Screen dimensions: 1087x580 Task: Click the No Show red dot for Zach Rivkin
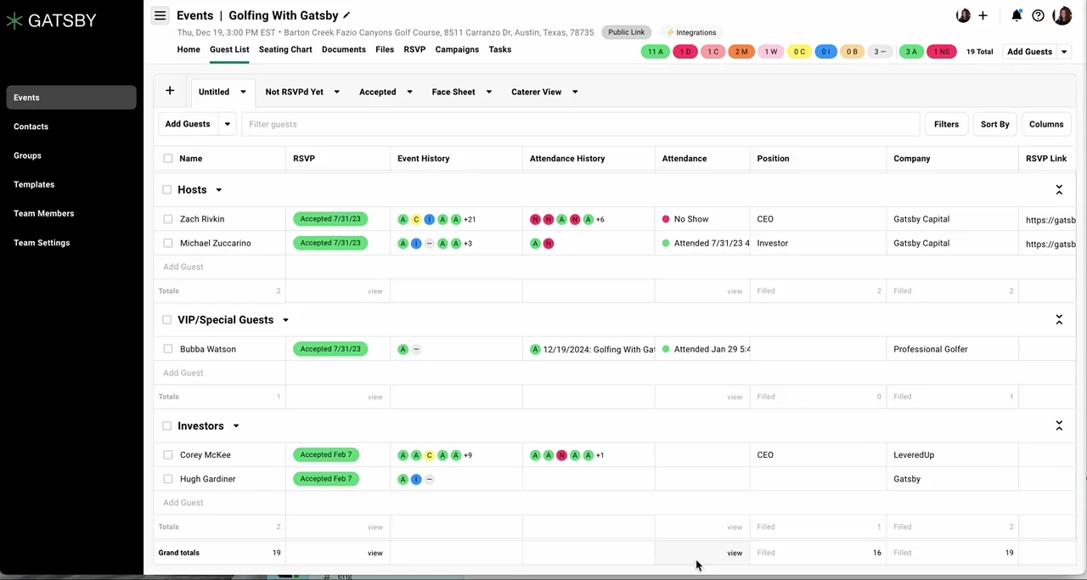pos(666,219)
